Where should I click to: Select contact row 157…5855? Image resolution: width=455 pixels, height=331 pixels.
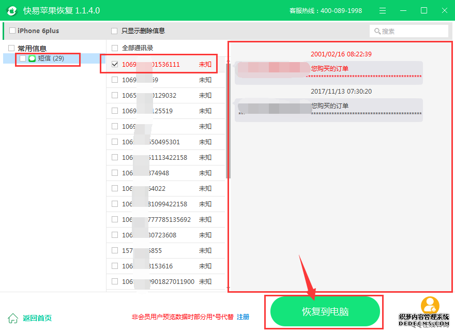click(x=165, y=250)
